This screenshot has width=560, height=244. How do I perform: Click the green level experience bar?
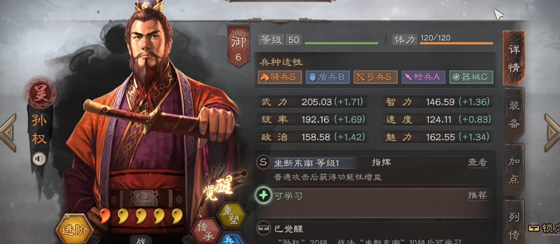pos(341,43)
